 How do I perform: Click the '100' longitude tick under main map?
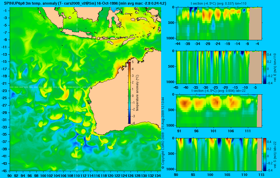43,176
